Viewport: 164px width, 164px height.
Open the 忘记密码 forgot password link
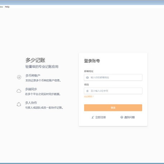pos(89,97)
